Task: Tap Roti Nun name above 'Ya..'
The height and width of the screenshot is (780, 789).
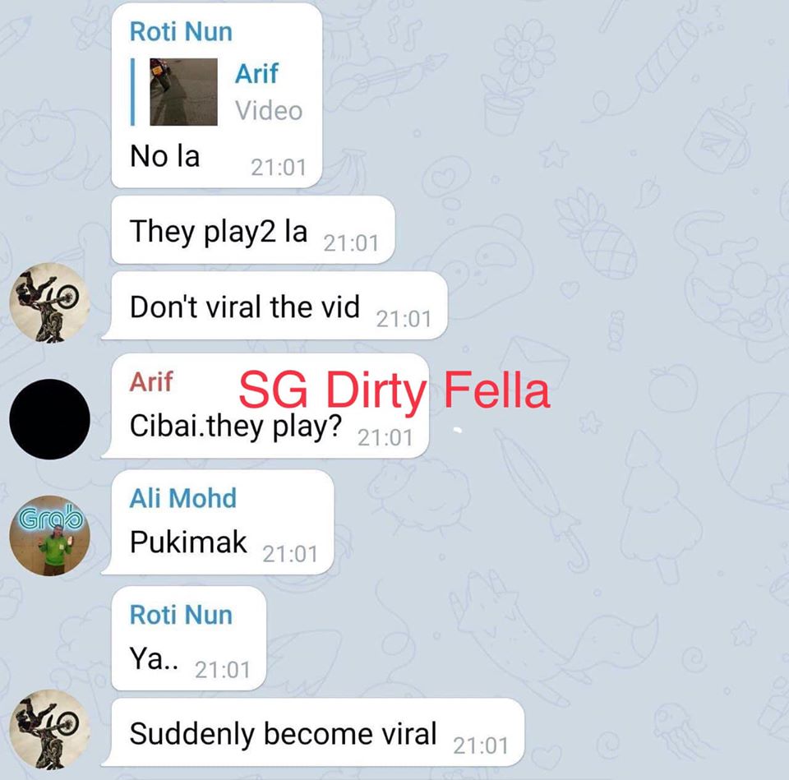Action: click(x=181, y=615)
